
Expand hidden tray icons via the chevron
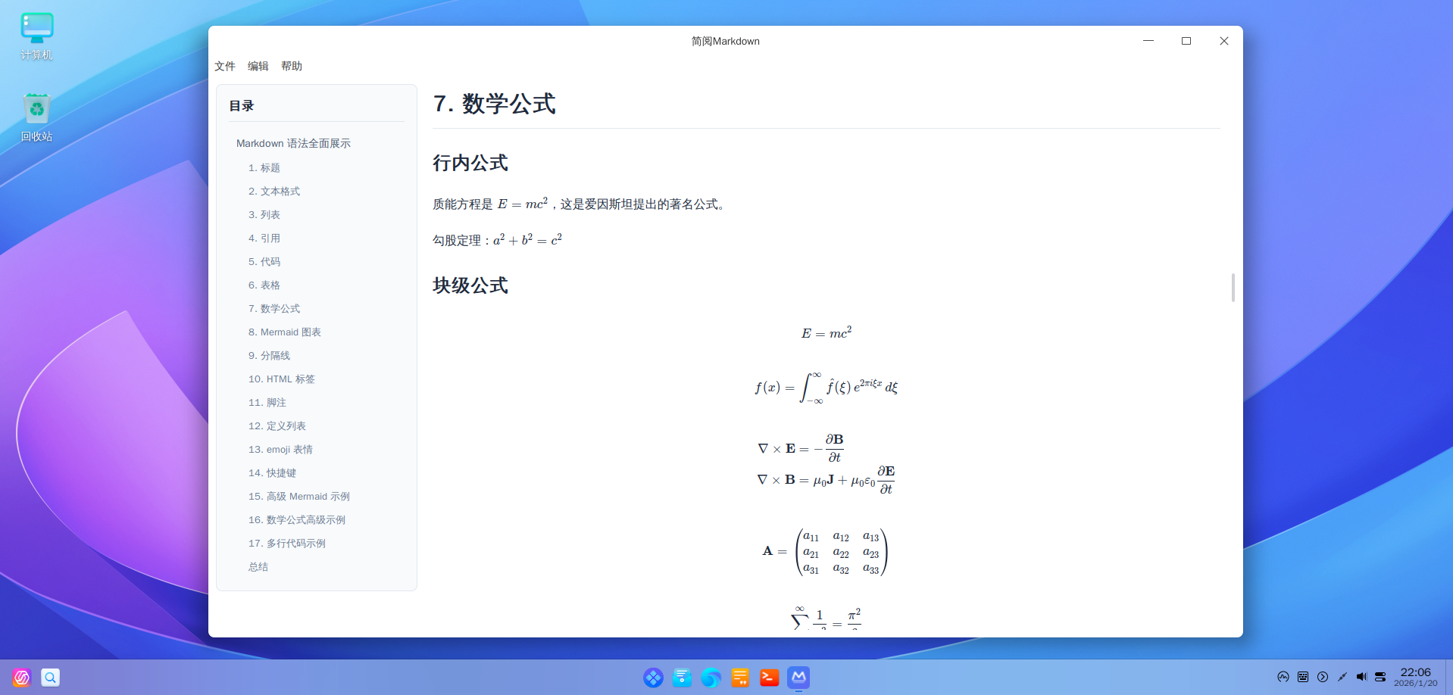1323,677
